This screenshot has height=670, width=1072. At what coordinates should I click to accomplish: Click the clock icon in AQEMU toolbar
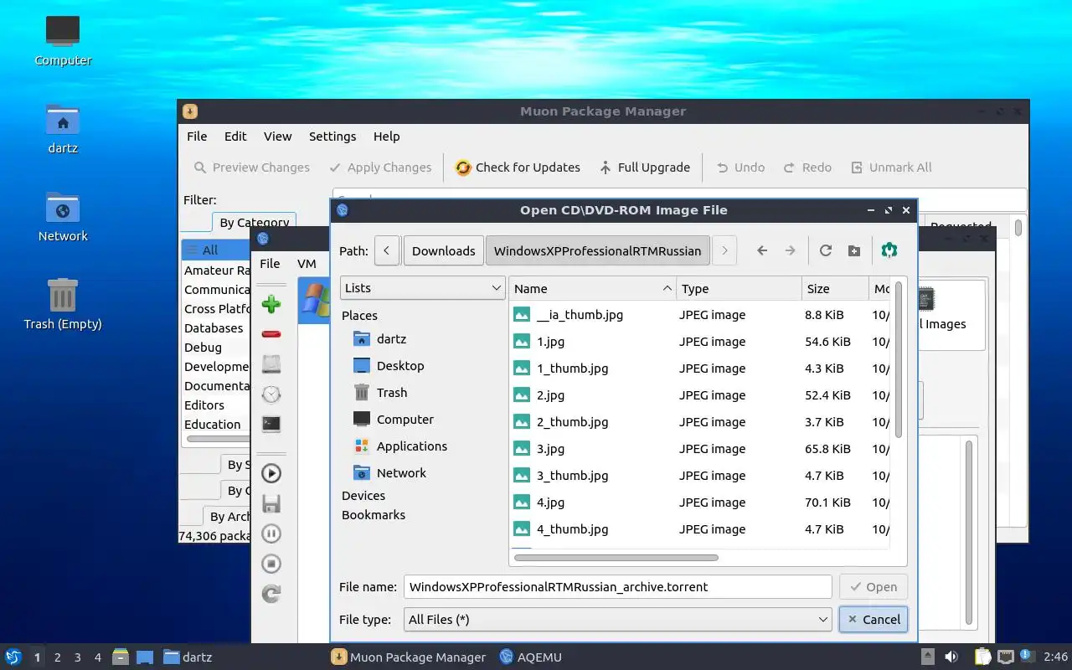tap(271, 394)
